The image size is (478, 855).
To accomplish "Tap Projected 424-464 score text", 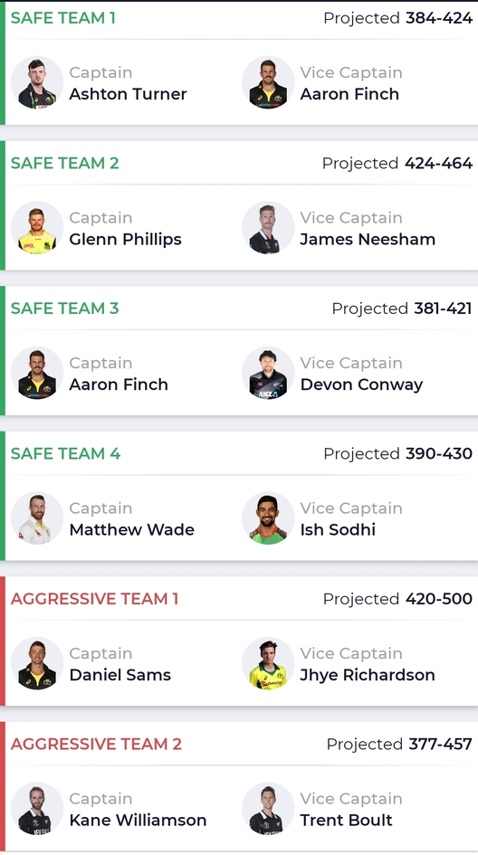I will tap(397, 163).
